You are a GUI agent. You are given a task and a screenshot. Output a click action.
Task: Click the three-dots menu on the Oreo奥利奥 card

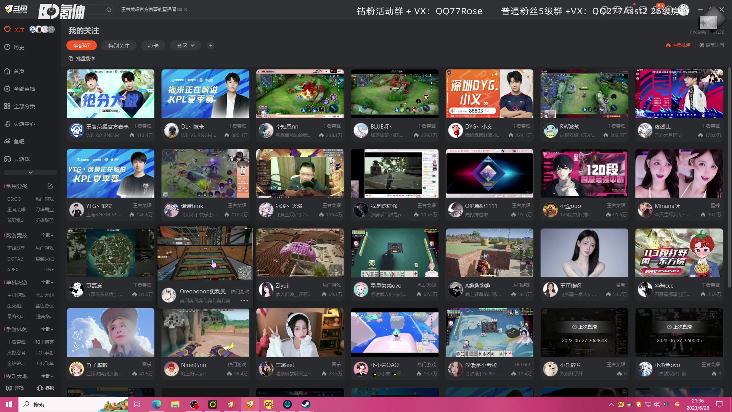pos(244,301)
